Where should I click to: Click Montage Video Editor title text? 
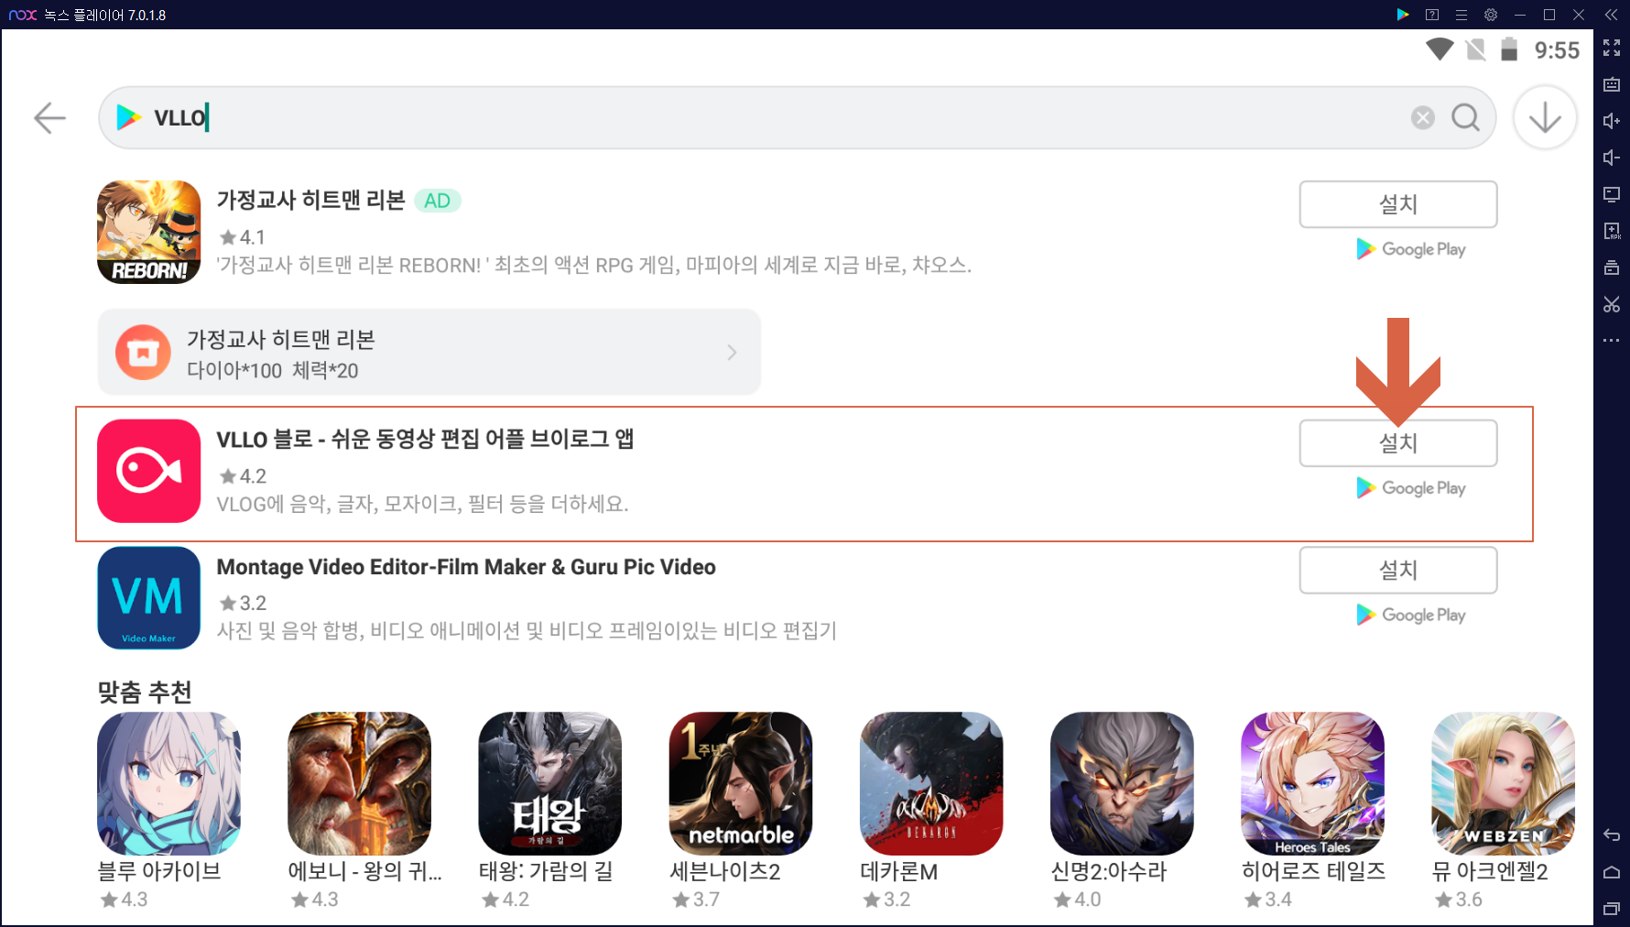tap(466, 567)
